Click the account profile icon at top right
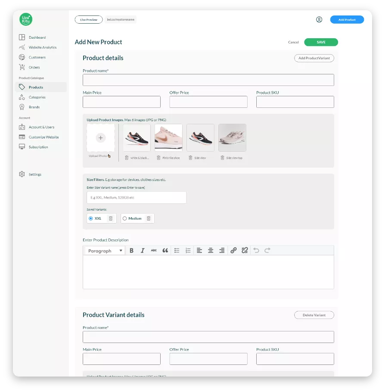Screen dimensions: 385x392 tap(319, 19)
